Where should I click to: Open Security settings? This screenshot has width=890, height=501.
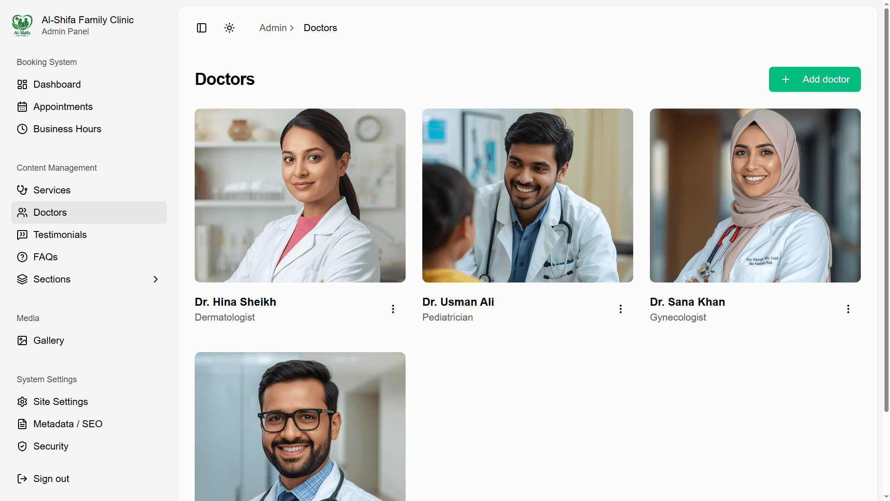89,446
